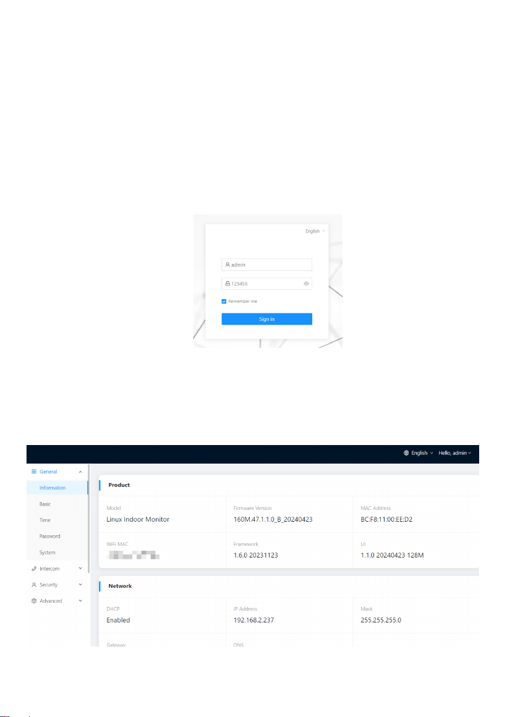This screenshot has width=507, height=717.
Task: Collapse the General section chevron
Action: [80, 472]
